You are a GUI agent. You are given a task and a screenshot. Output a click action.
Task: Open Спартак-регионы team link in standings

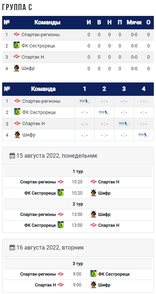[x=41, y=35]
